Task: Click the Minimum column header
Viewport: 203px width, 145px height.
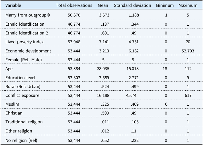Action: 165,5
